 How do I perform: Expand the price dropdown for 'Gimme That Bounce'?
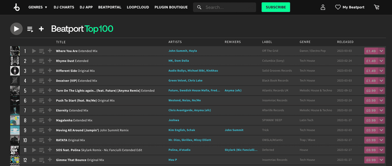[381, 160]
